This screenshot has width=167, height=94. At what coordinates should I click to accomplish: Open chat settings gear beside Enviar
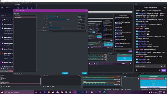click(159, 70)
